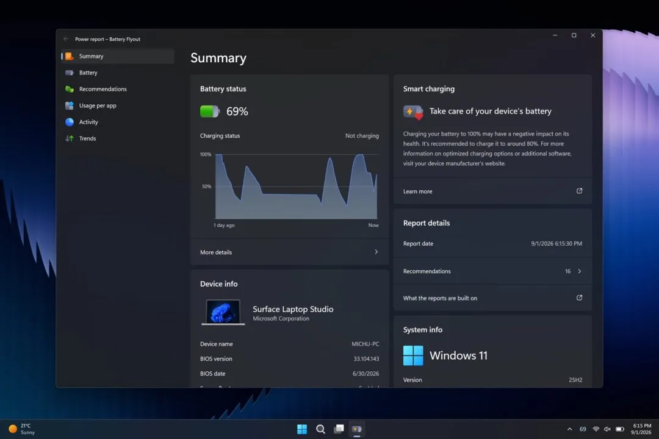
Task: Click the Recommendations leaf icon in sidebar
Action: pyautogui.click(x=70, y=89)
